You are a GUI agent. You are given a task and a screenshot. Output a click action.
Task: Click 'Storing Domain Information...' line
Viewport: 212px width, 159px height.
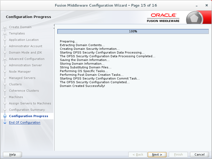(82, 64)
